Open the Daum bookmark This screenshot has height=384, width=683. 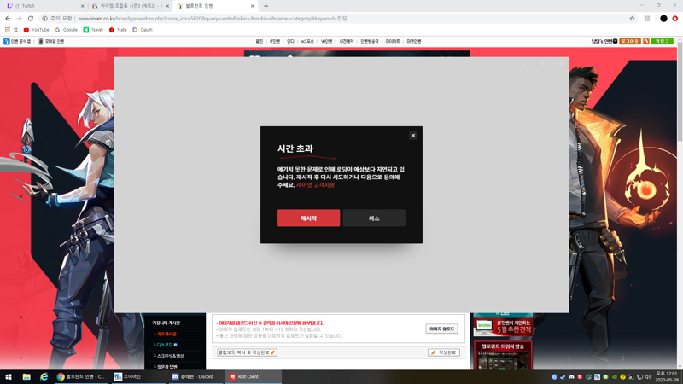coord(143,30)
